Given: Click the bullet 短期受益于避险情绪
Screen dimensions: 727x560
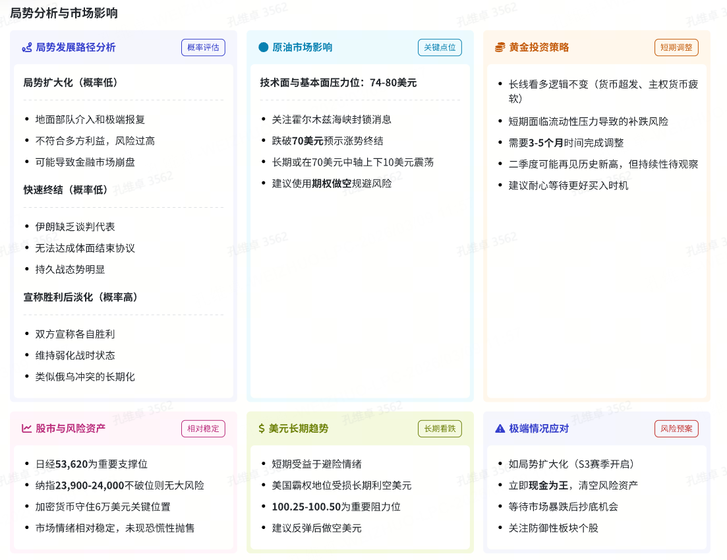Looking at the screenshot, I should 316,464.
